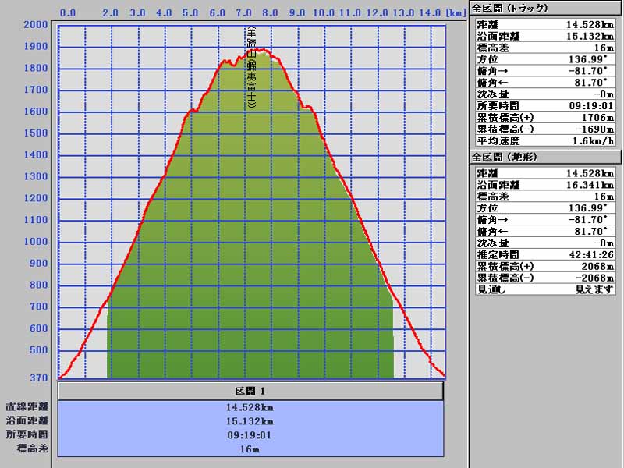This screenshot has width=624, height=468.
Task: Click the 14.0 km distance axis label
Action: pos(430,13)
